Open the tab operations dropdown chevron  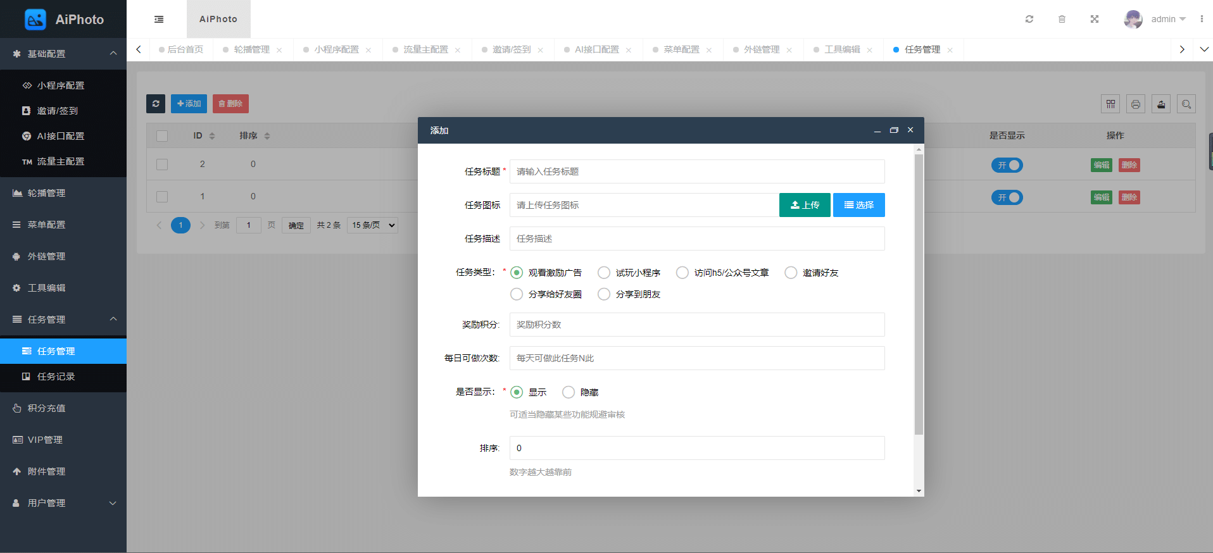click(x=1204, y=49)
